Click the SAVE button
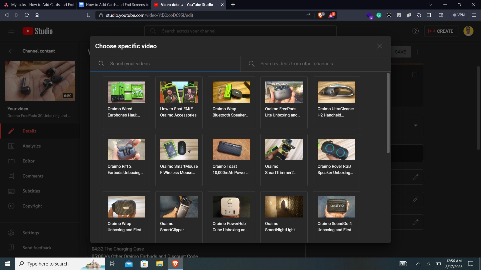 click(x=400, y=52)
